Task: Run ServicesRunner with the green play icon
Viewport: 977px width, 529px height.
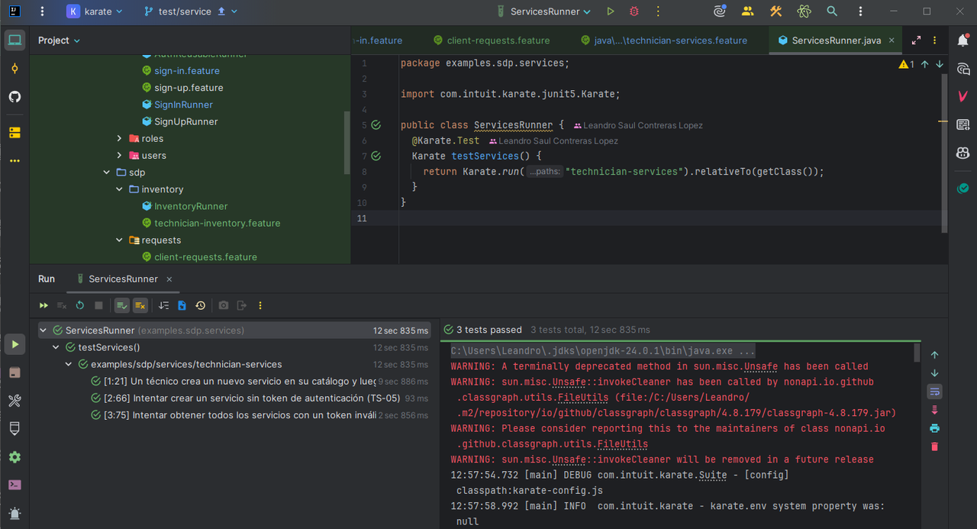Action: coord(610,11)
